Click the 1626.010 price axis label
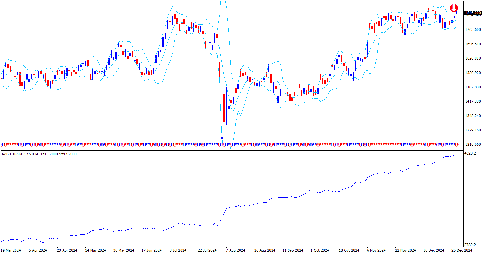 click(x=473, y=58)
